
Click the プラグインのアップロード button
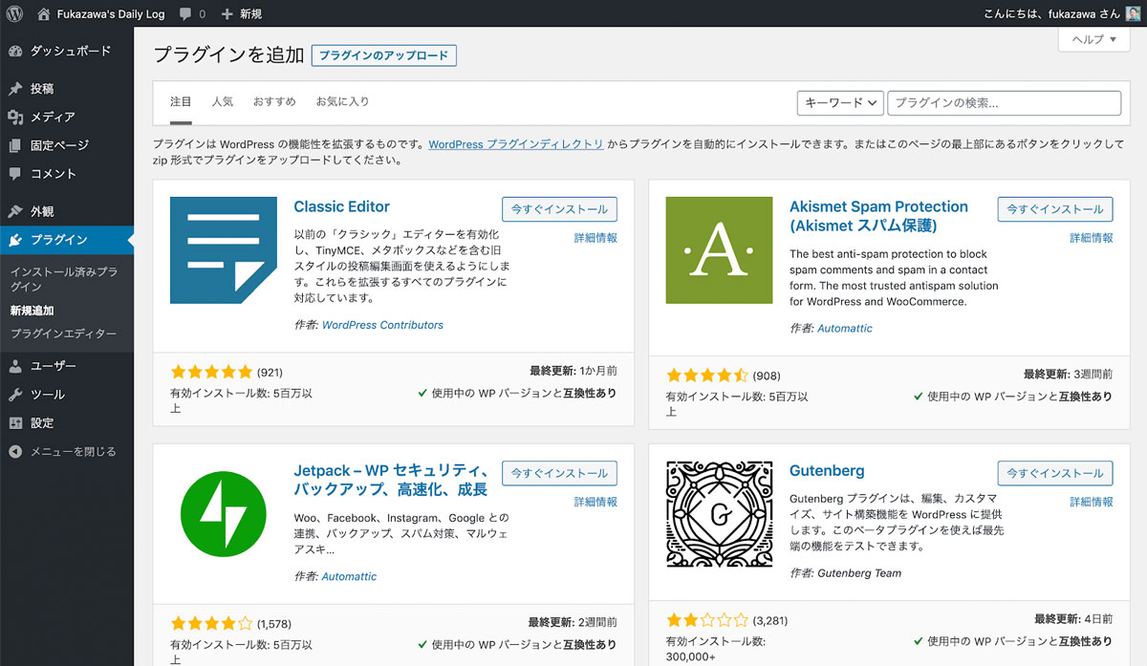(x=383, y=55)
